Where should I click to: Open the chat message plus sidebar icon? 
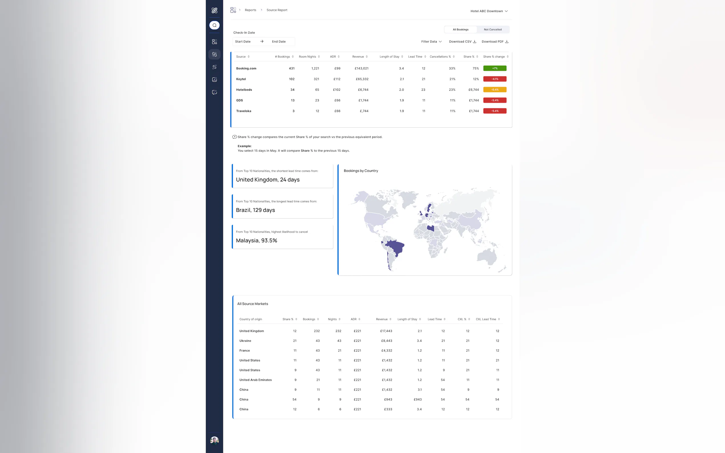click(214, 92)
